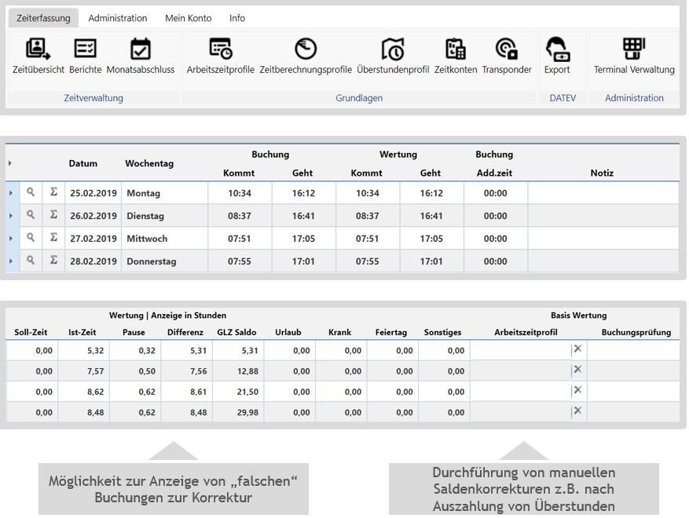The height and width of the screenshot is (518, 689).
Task: Open the Monatsabschluss icon
Action: pyautogui.click(x=140, y=49)
